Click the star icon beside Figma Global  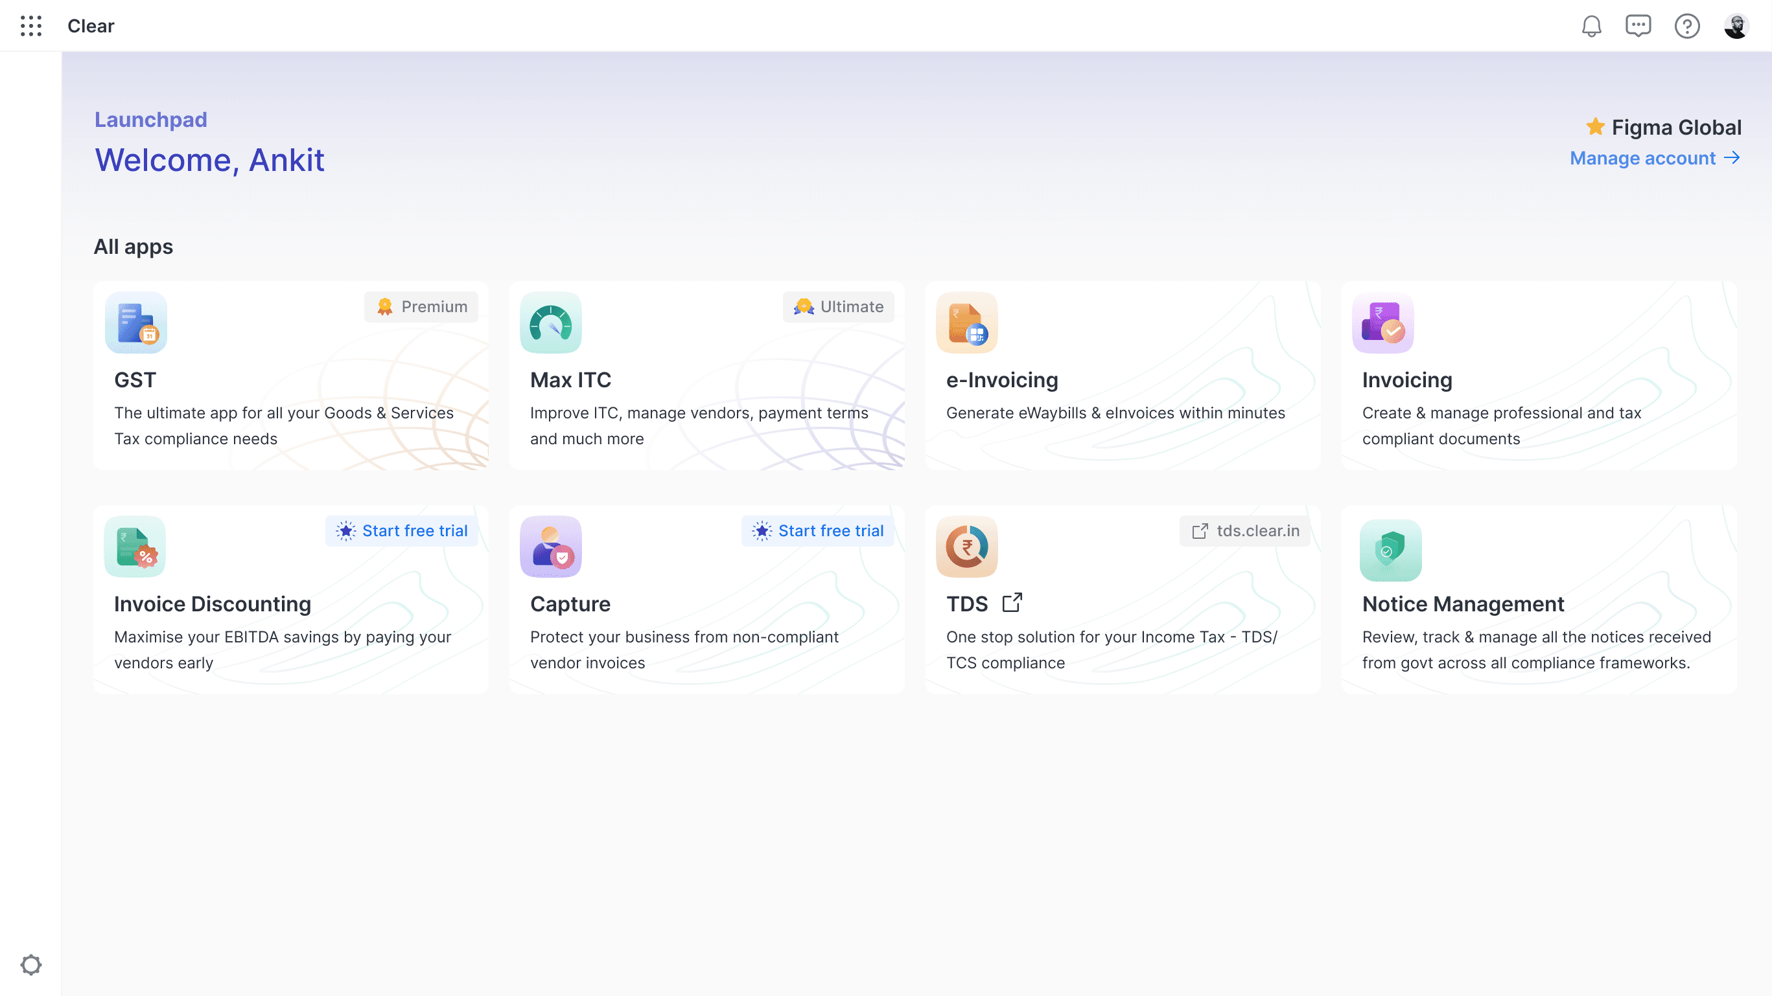coord(1595,126)
